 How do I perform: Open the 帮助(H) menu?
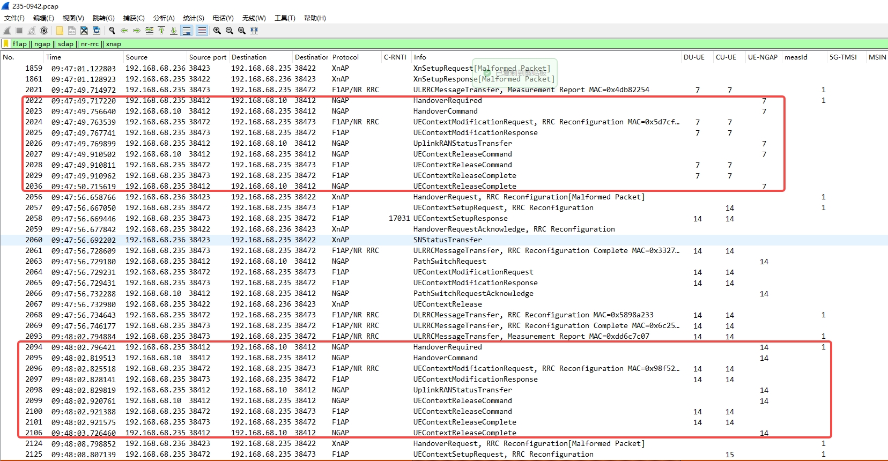click(315, 18)
